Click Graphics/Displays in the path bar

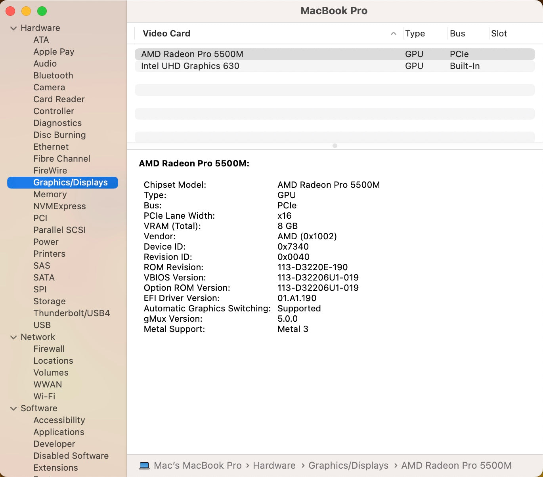(x=348, y=466)
